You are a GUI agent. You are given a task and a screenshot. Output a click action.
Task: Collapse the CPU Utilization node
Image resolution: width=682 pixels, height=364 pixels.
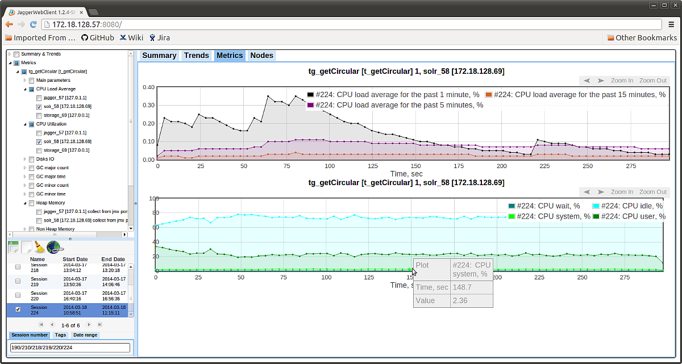24,124
